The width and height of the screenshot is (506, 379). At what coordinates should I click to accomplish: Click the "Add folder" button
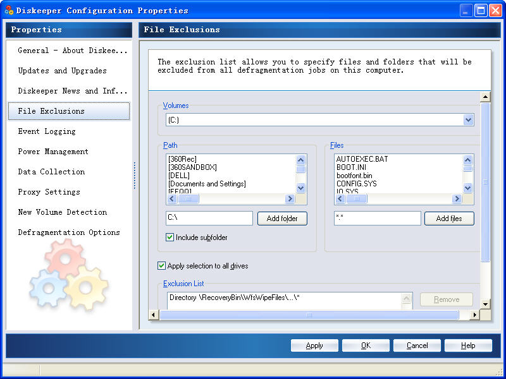pos(282,218)
